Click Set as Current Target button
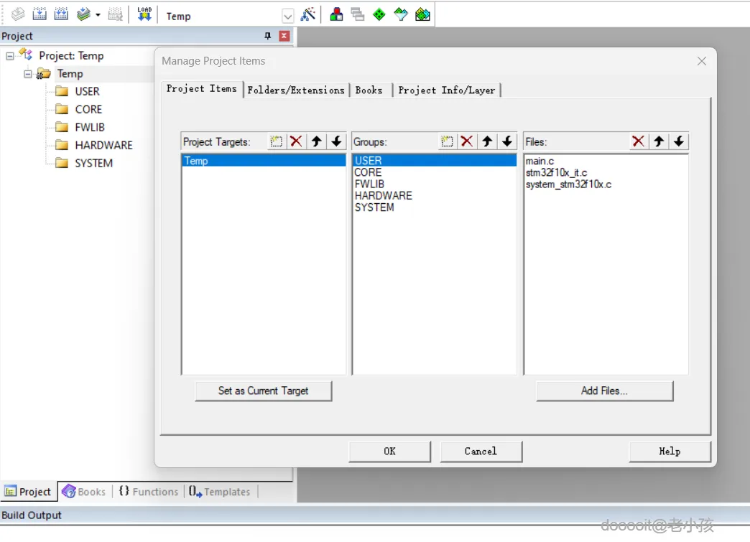 (264, 391)
